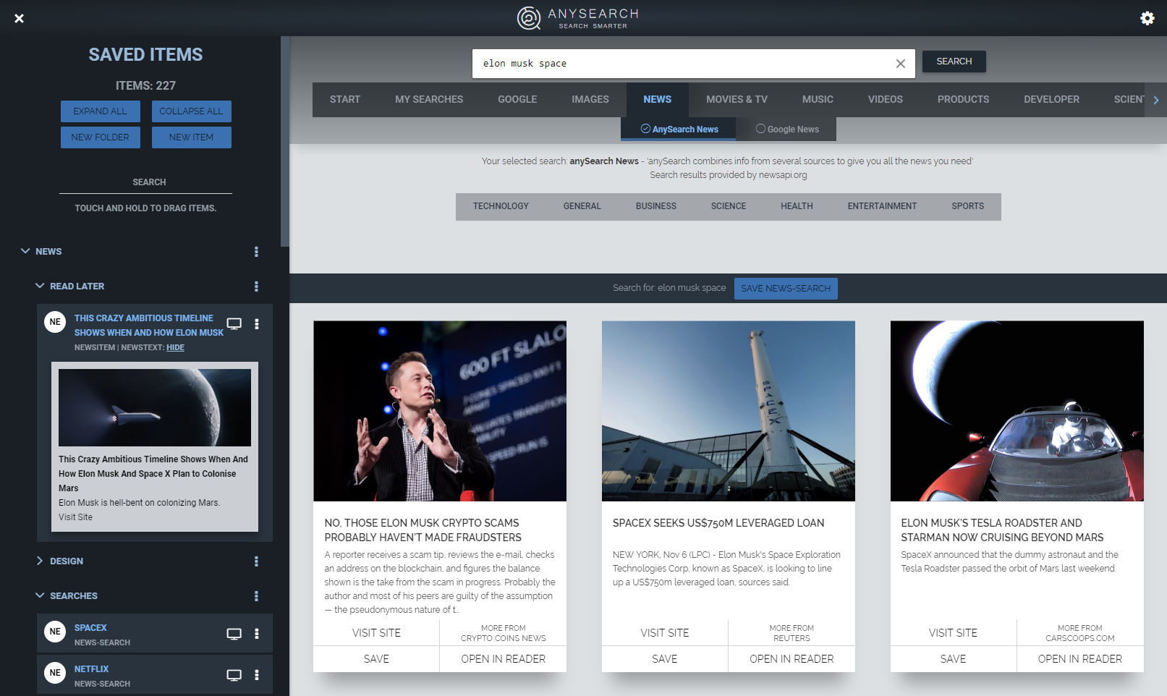This screenshot has height=696, width=1167.
Task: Click EXPAND ALL button
Action: point(100,111)
